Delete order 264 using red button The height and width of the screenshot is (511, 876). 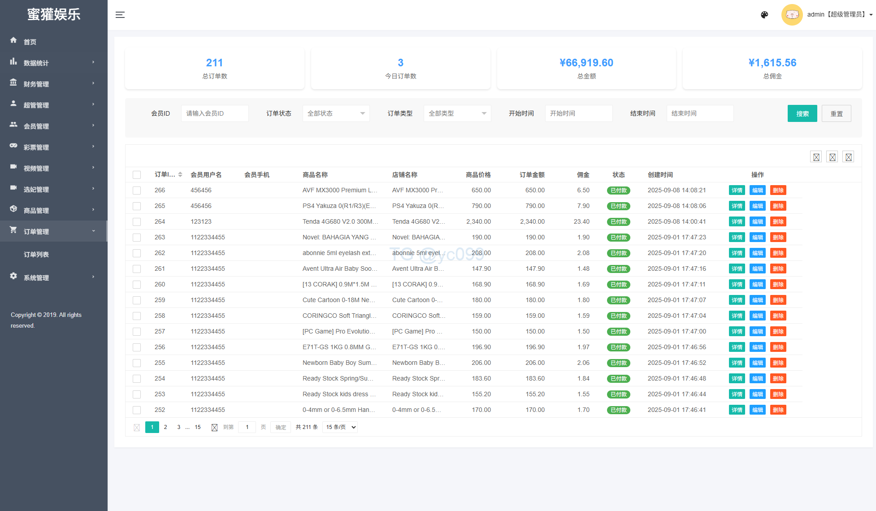pyautogui.click(x=778, y=222)
